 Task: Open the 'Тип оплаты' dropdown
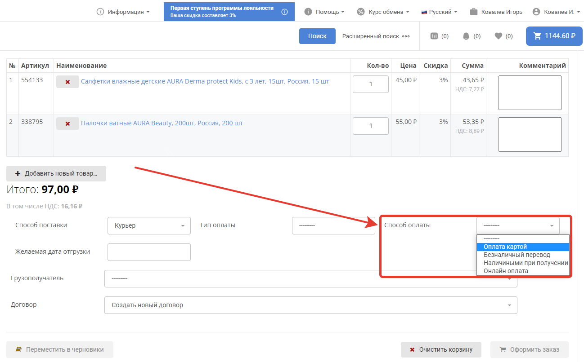pyautogui.click(x=333, y=225)
